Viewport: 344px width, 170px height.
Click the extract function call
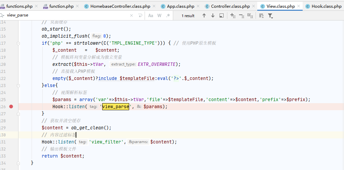coord(62,64)
